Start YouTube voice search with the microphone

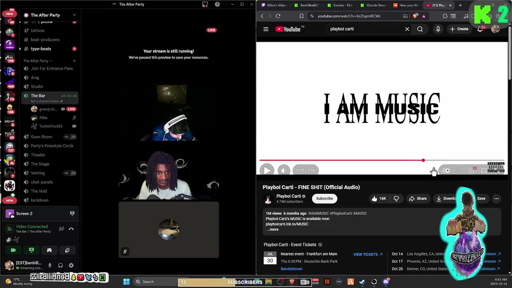coord(438,29)
